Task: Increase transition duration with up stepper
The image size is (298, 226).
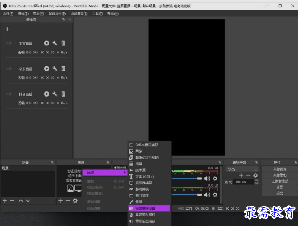Action: tap(256, 180)
